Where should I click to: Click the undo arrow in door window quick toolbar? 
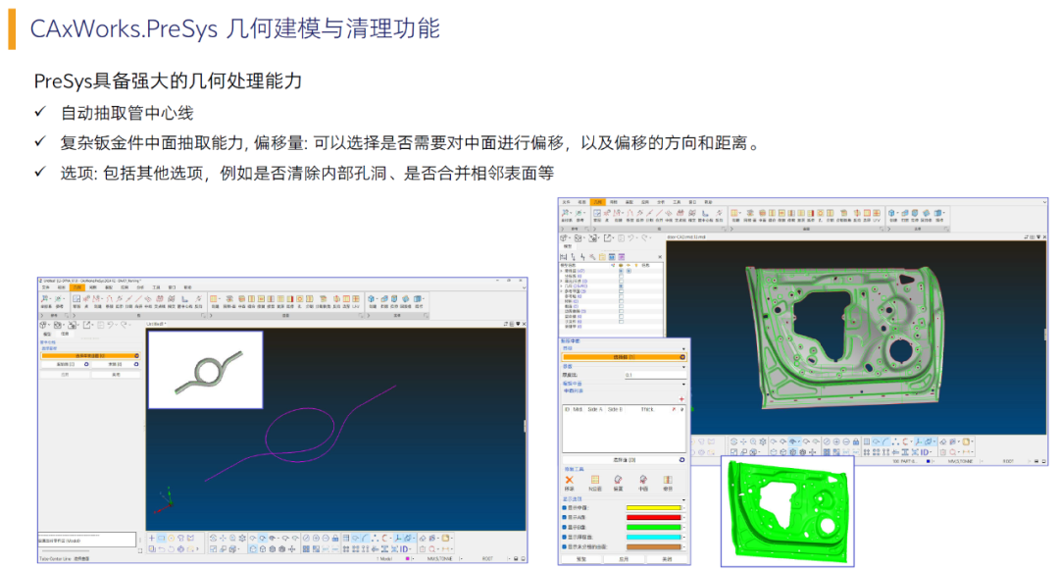point(630,237)
